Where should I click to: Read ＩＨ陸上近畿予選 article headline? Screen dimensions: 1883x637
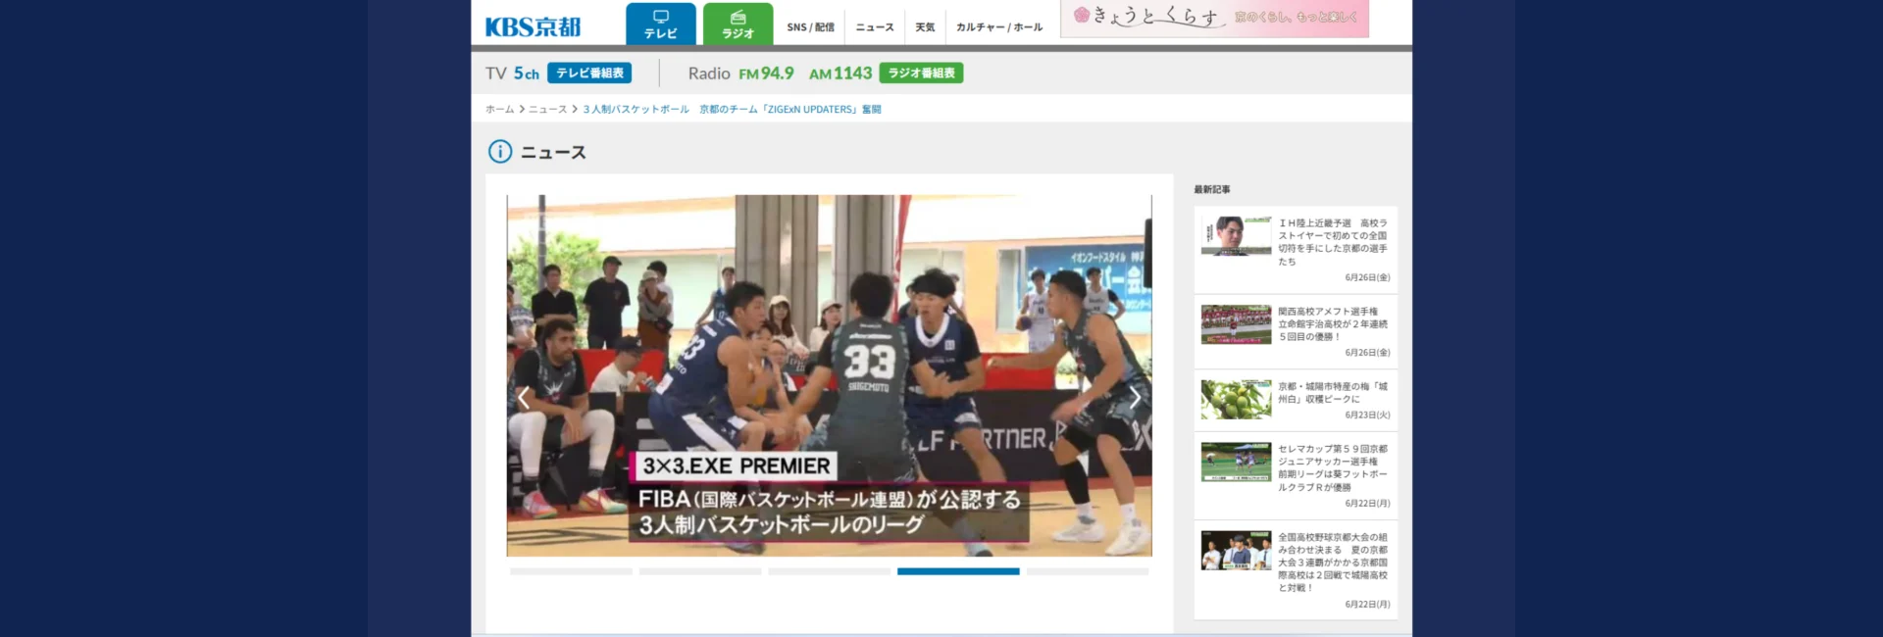[x=1333, y=242]
